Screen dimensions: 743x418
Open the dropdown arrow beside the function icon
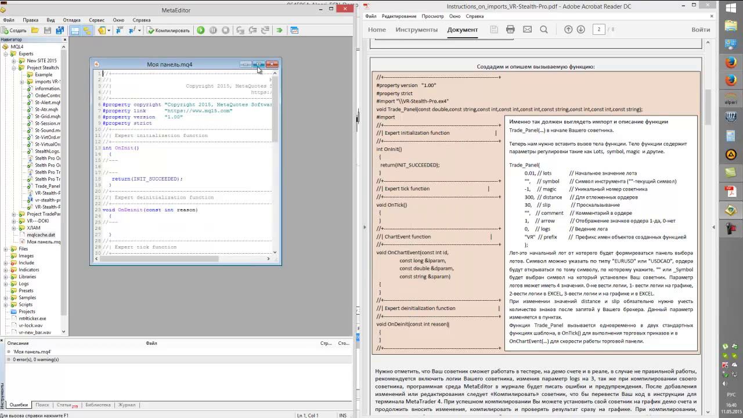139,30
